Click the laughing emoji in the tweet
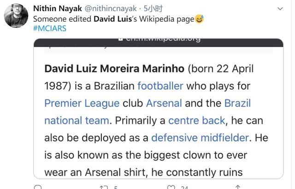 199,19
